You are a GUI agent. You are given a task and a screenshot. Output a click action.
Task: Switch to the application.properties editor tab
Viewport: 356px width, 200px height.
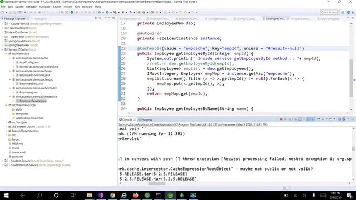tap(301, 18)
